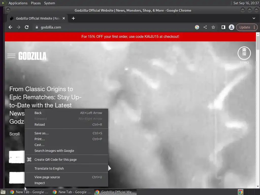Click the page's vertical scrollbar thumb

(258, 43)
